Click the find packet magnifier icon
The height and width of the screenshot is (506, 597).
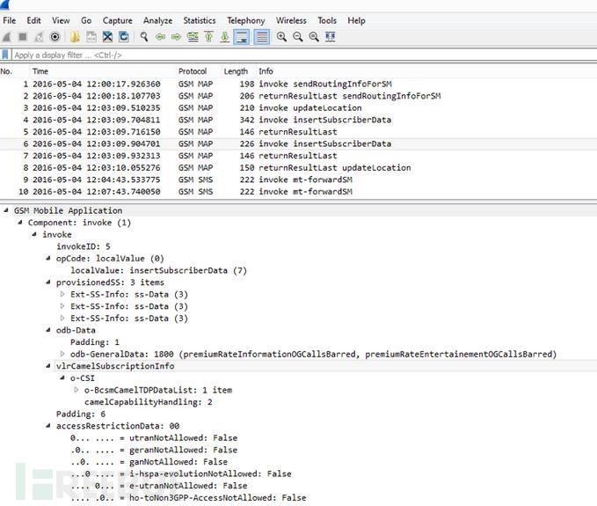click(x=143, y=37)
